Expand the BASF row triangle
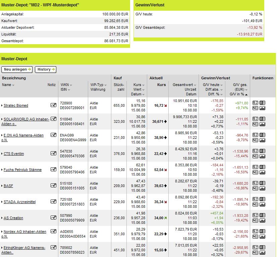The image size is (277, 257). tap(2, 186)
